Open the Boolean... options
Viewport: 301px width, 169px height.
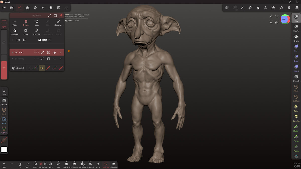pyautogui.click(x=15, y=32)
